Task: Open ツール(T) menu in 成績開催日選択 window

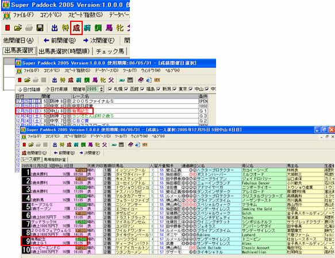Action: [x=130, y=71]
